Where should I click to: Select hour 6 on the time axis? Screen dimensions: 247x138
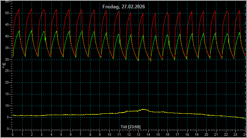click(70, 135)
